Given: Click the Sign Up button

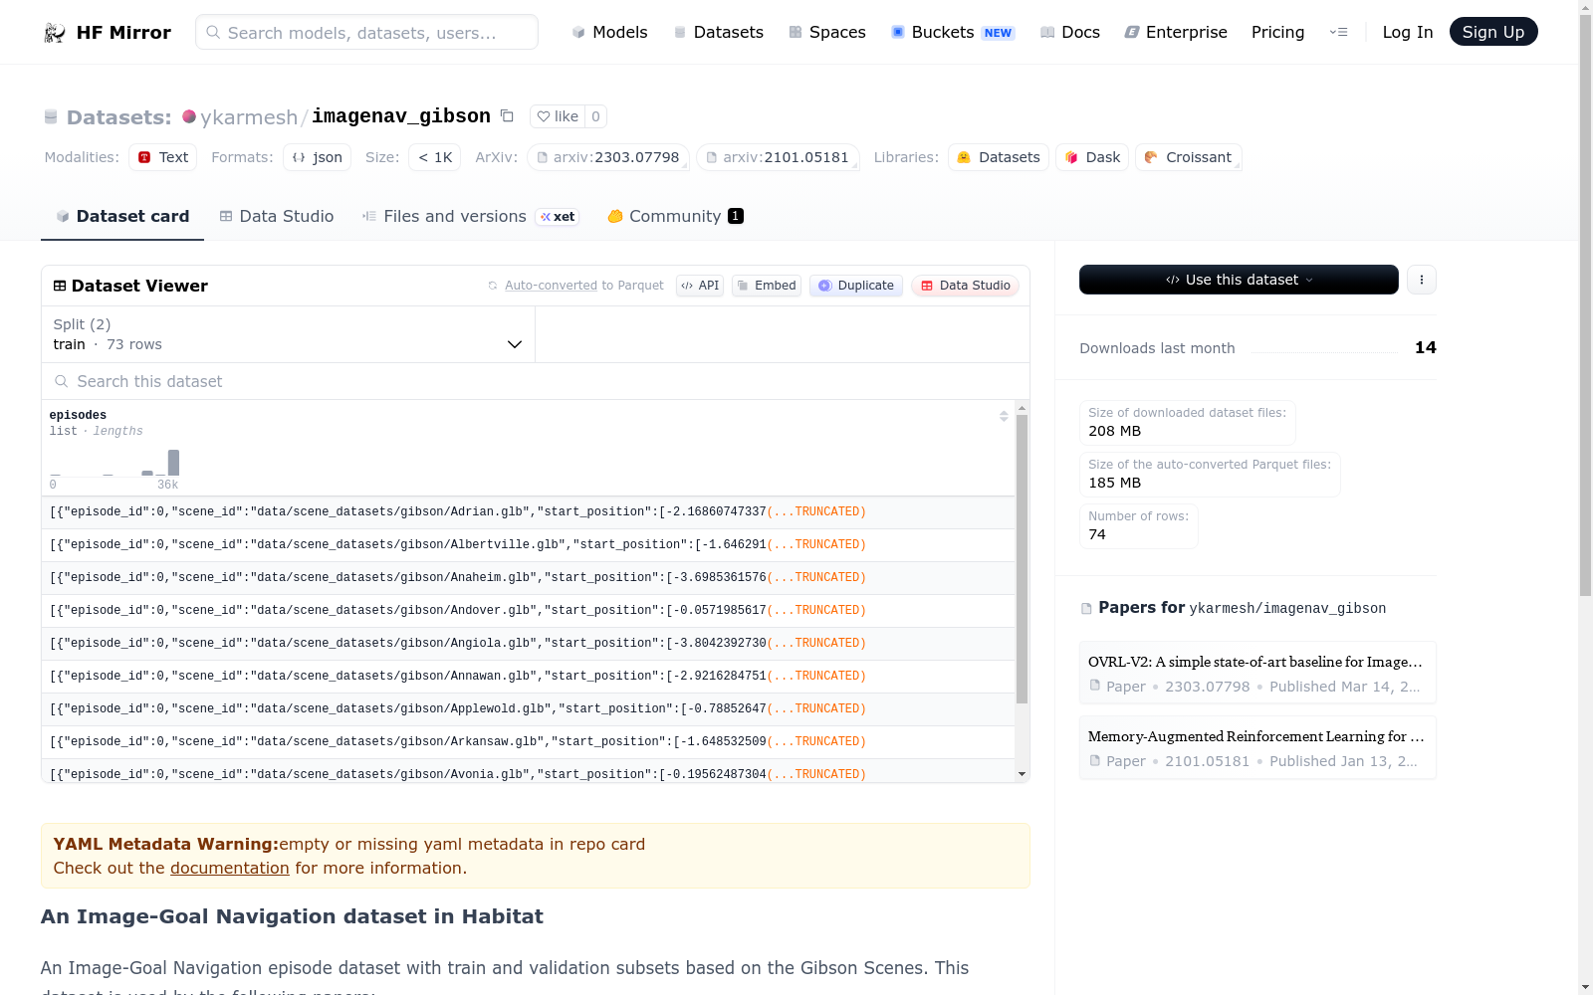Looking at the screenshot, I should [1493, 32].
